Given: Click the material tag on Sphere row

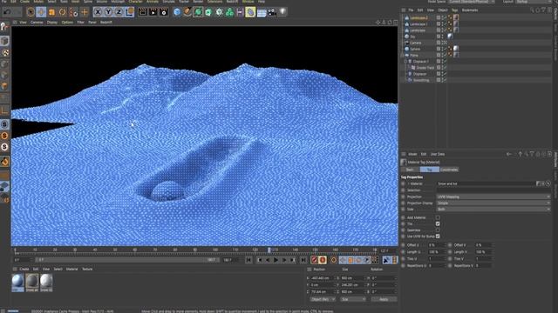Looking at the screenshot, I should click(456, 49).
